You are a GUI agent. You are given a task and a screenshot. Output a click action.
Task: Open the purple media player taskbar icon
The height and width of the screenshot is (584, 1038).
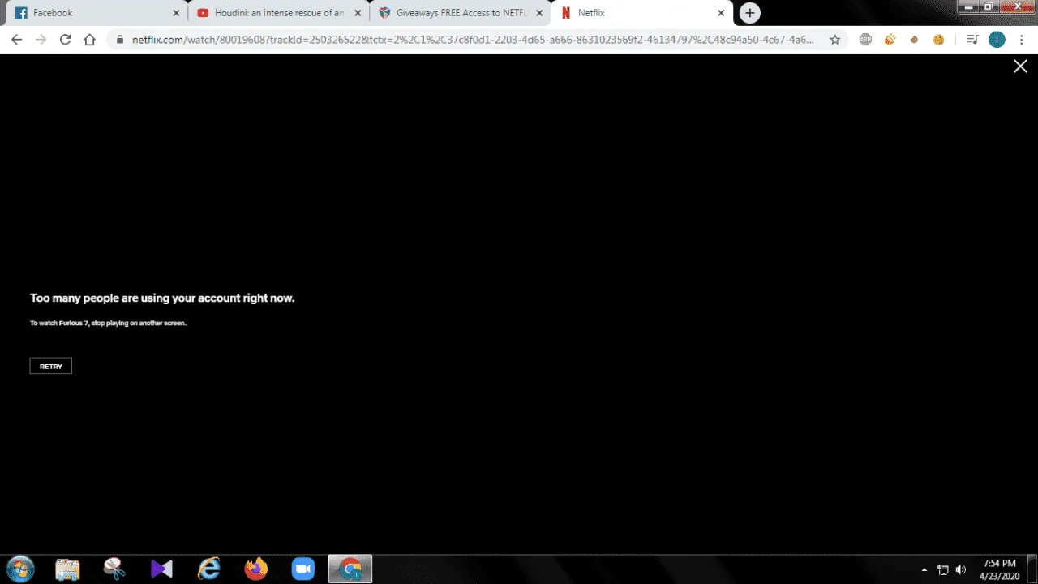tap(161, 569)
